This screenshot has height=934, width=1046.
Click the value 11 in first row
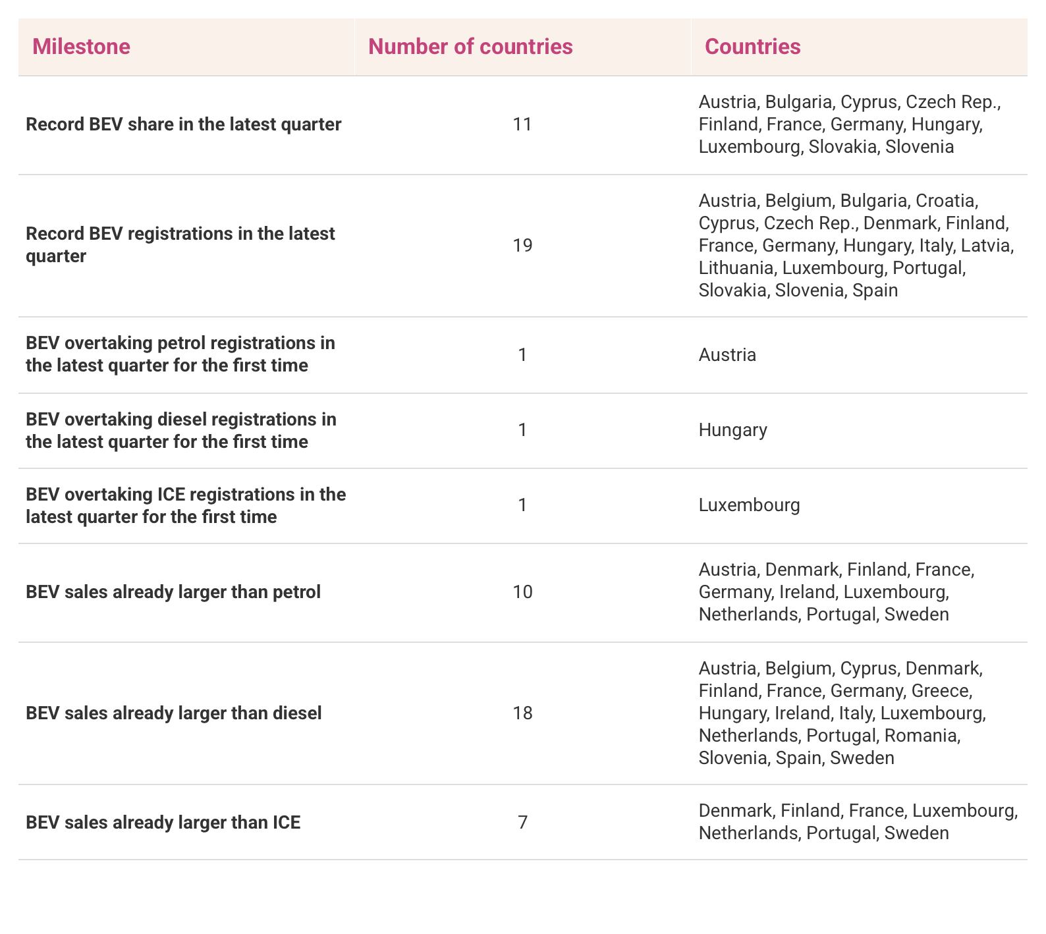point(522,124)
